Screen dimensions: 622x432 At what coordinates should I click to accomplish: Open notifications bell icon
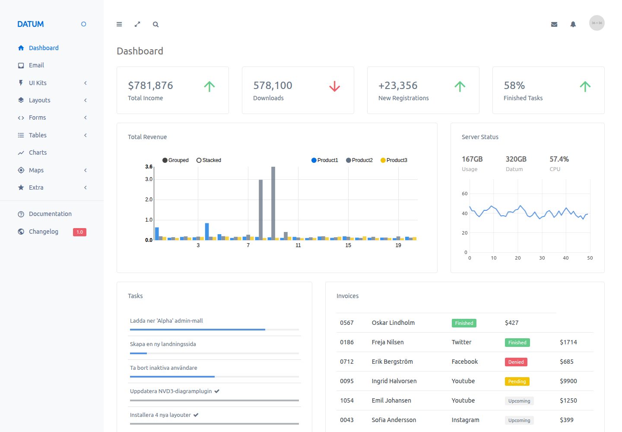click(573, 25)
